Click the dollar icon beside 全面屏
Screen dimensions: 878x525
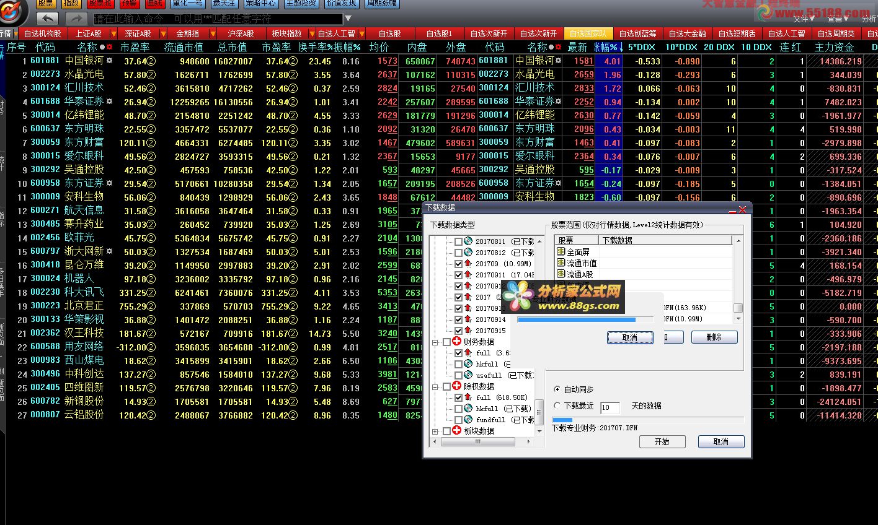pos(561,252)
